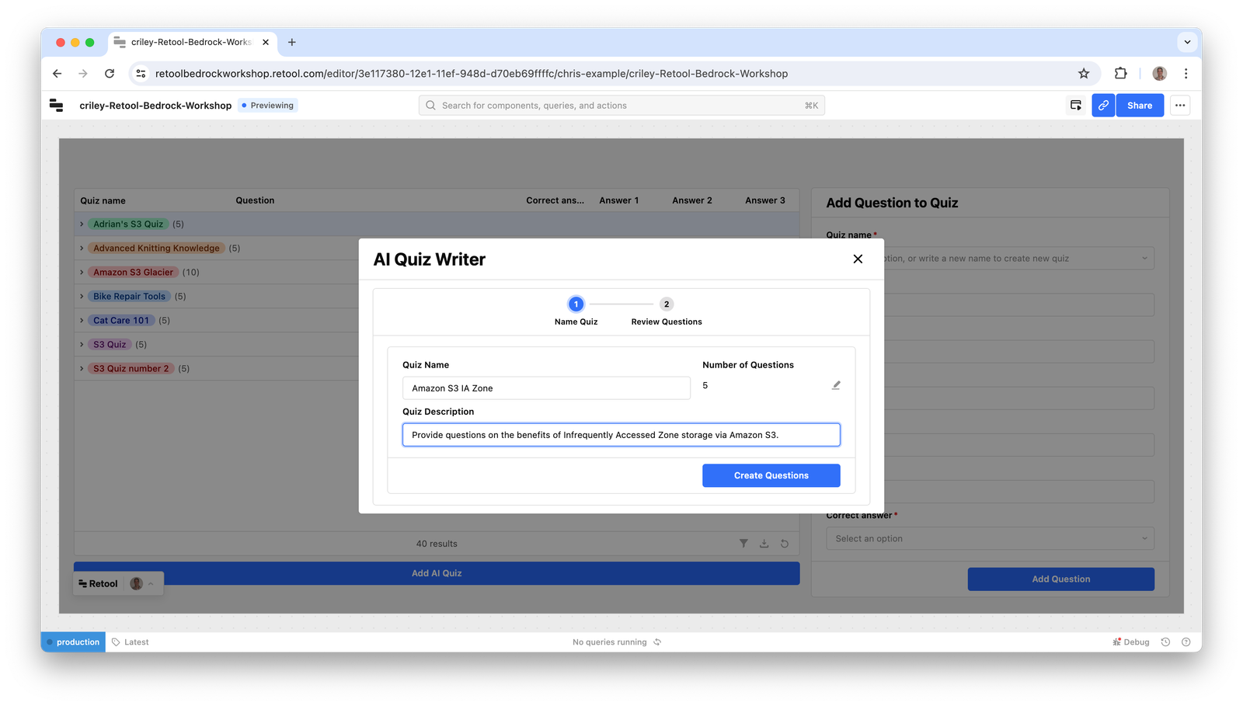
Task: View site information icon in address bar
Action: coord(141,74)
